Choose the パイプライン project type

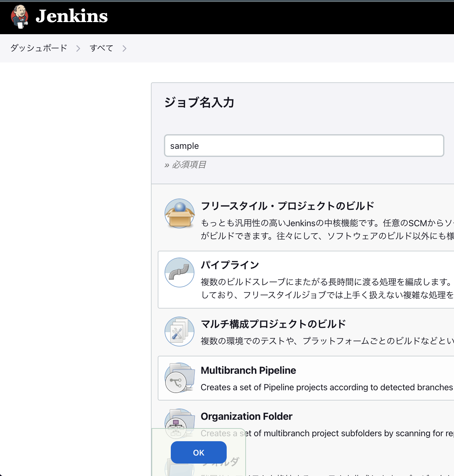230,265
